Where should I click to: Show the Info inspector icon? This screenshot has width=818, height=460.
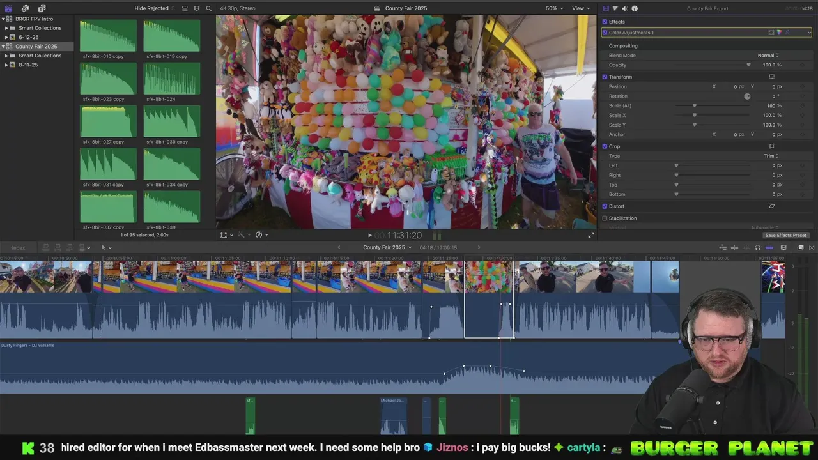pyautogui.click(x=635, y=8)
